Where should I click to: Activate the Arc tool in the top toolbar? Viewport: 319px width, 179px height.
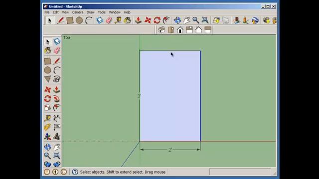89,20
